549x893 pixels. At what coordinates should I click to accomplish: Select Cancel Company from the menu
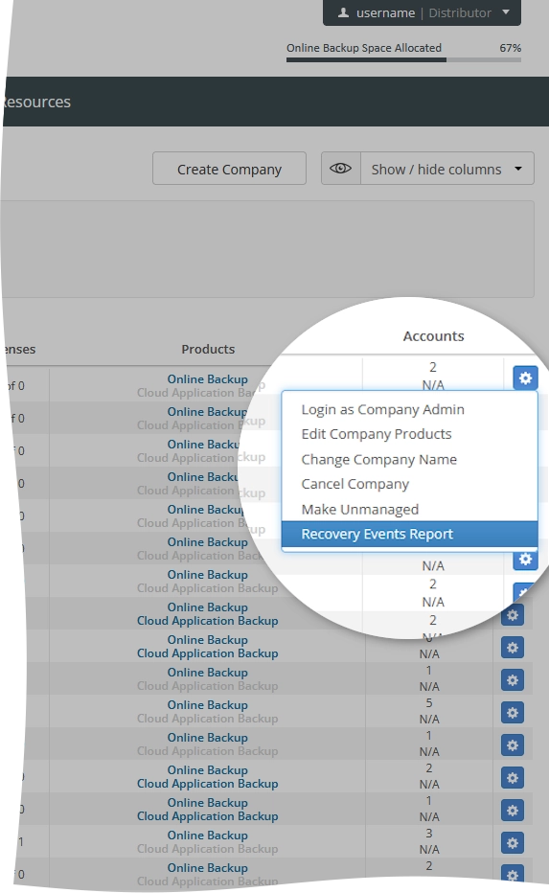(355, 484)
